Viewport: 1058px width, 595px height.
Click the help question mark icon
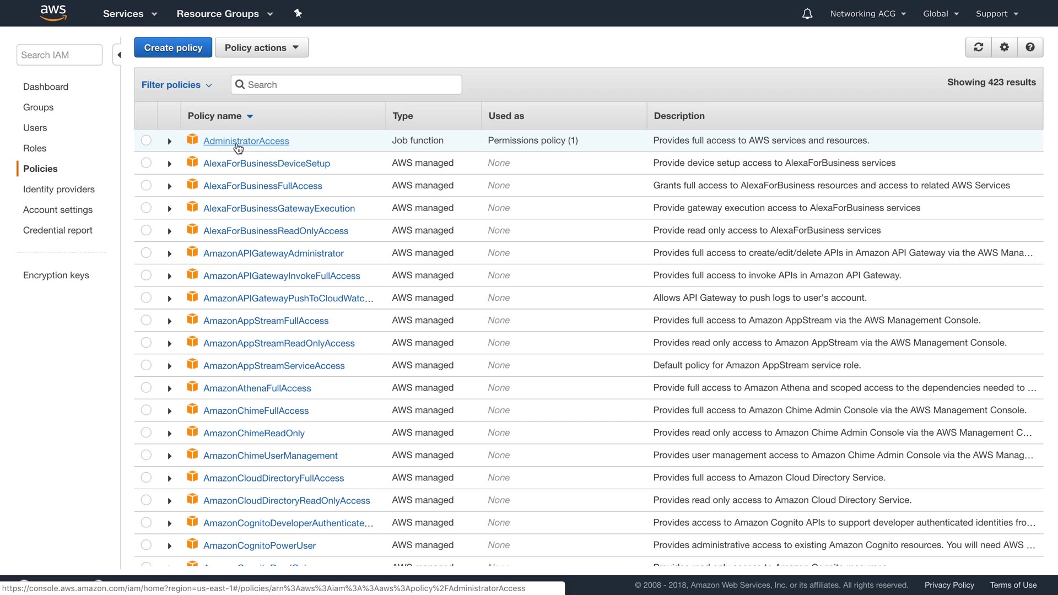coord(1030,47)
